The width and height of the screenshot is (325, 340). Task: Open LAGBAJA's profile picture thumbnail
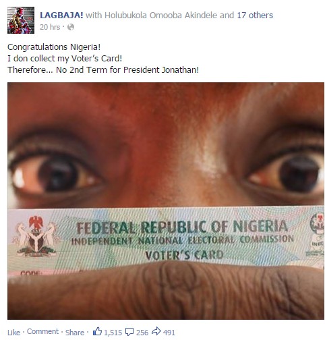pos(21,20)
